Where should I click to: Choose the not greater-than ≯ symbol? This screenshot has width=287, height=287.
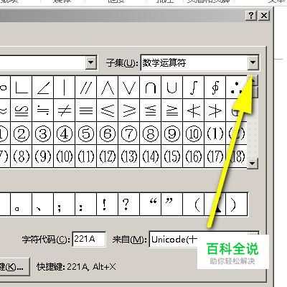215,110
